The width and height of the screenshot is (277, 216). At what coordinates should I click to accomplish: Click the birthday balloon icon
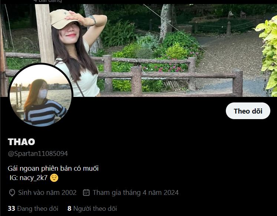click(x=12, y=193)
